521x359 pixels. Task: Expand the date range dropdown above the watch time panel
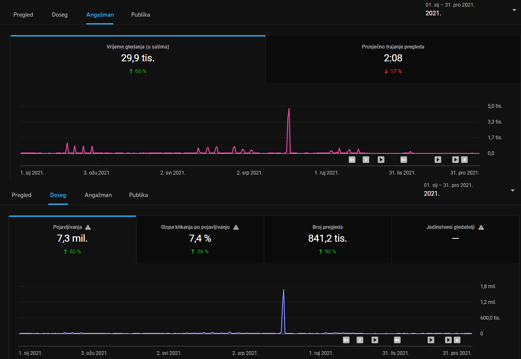[x=514, y=10]
